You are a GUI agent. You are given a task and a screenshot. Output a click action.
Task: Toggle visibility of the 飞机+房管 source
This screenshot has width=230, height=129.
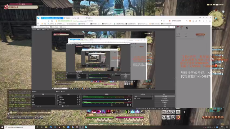[x=78, y=99]
